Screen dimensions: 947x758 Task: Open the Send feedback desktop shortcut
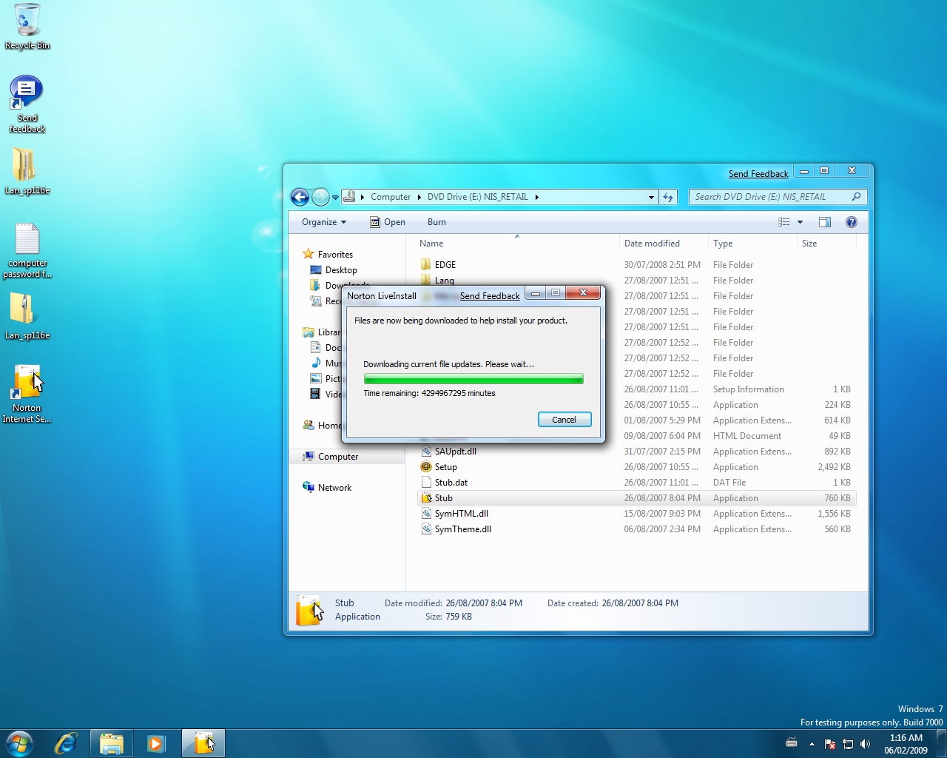27,104
